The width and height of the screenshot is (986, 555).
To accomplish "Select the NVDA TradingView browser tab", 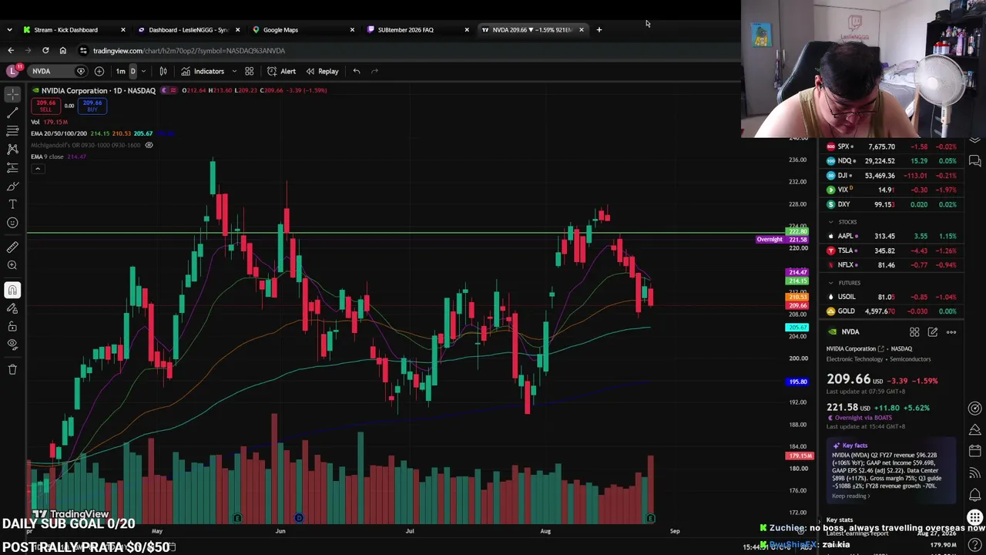I will [x=532, y=29].
